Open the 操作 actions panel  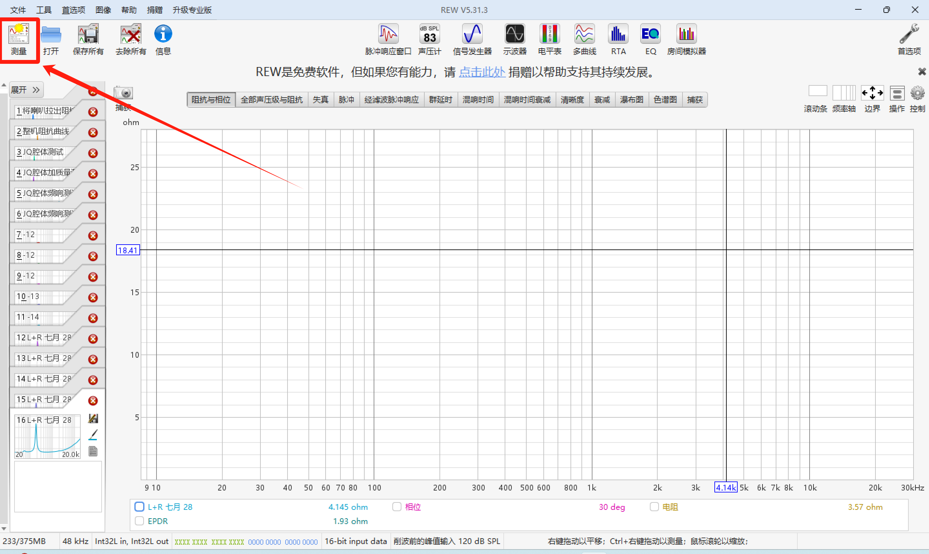(897, 99)
